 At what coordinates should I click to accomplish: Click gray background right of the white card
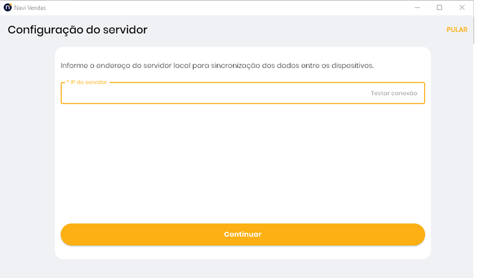453,153
